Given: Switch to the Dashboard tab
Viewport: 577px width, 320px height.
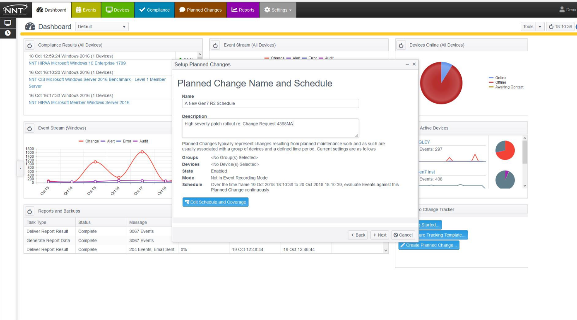Looking at the screenshot, I should coord(52,10).
